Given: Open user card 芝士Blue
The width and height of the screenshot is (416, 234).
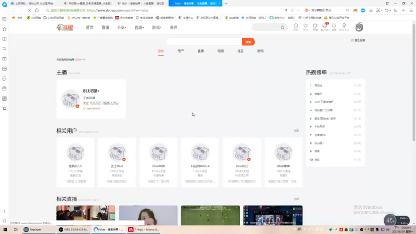Looking at the screenshot, I should click(x=116, y=162).
